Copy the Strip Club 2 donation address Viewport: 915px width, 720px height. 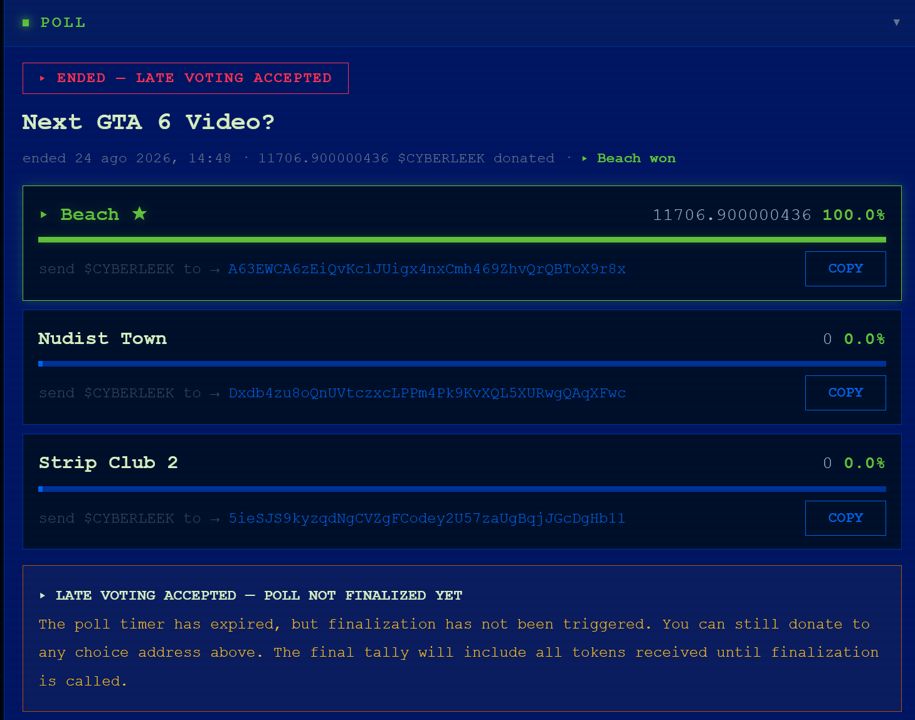click(x=845, y=518)
